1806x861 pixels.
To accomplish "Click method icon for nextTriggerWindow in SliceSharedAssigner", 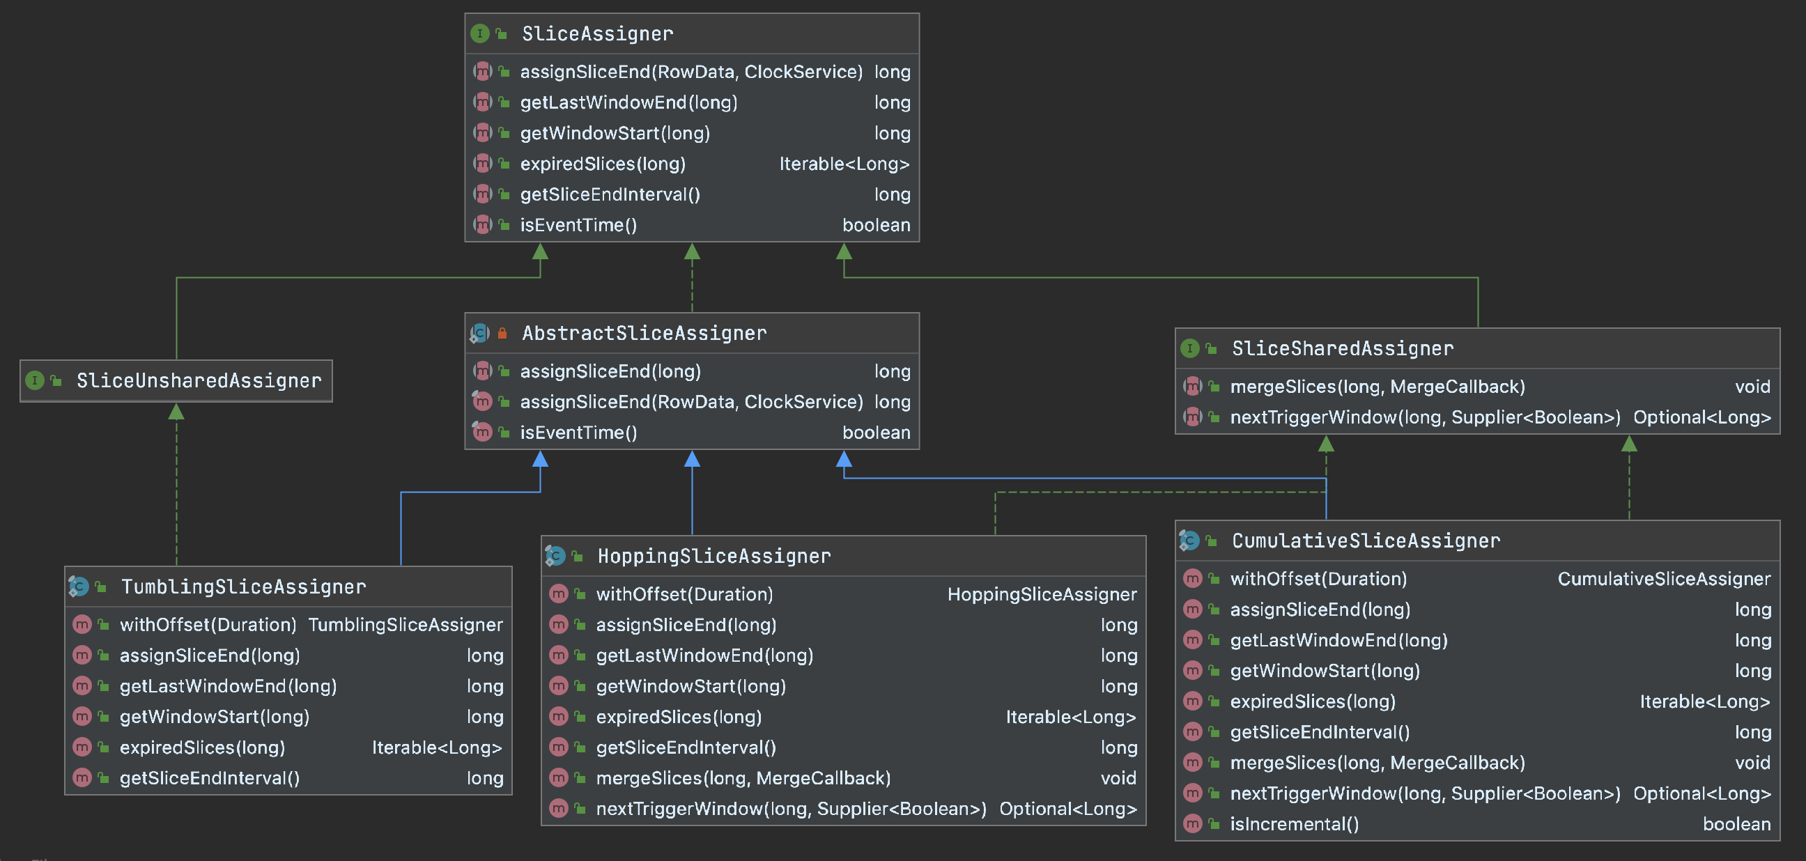I will point(1193,417).
